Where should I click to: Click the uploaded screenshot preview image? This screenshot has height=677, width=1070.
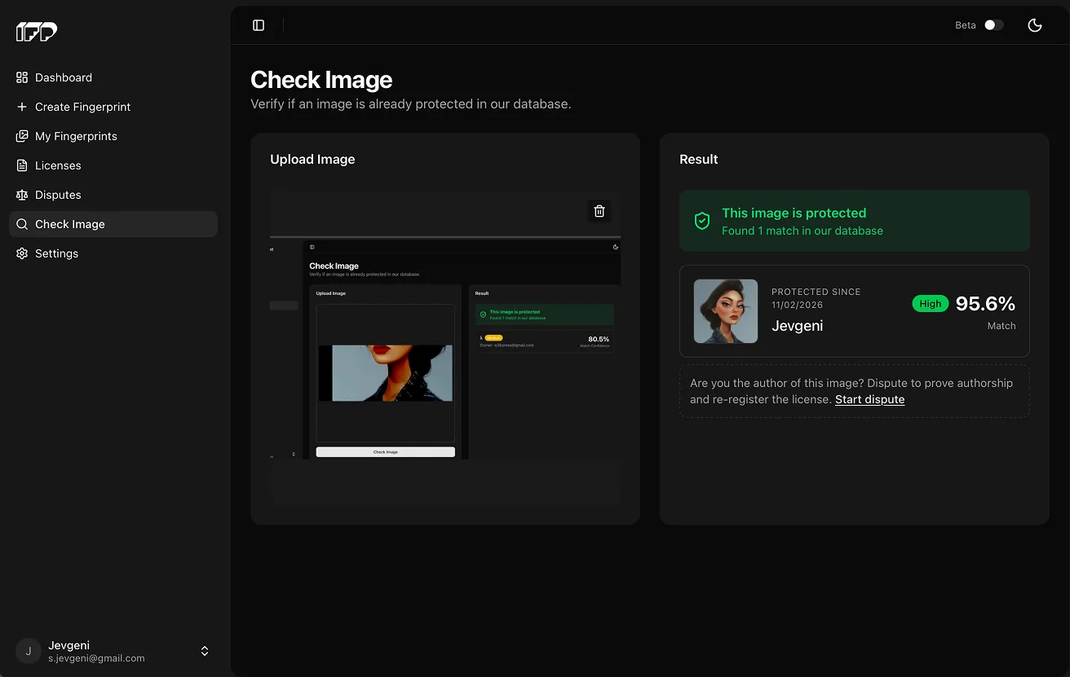point(445,349)
